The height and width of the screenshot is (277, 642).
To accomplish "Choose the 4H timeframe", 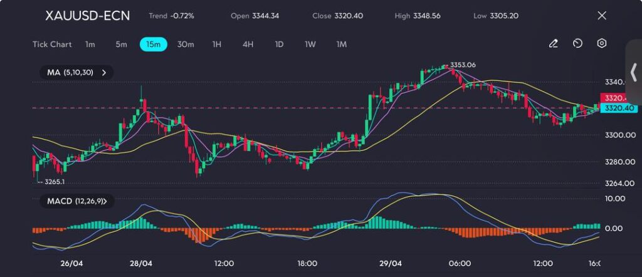I will tap(248, 44).
